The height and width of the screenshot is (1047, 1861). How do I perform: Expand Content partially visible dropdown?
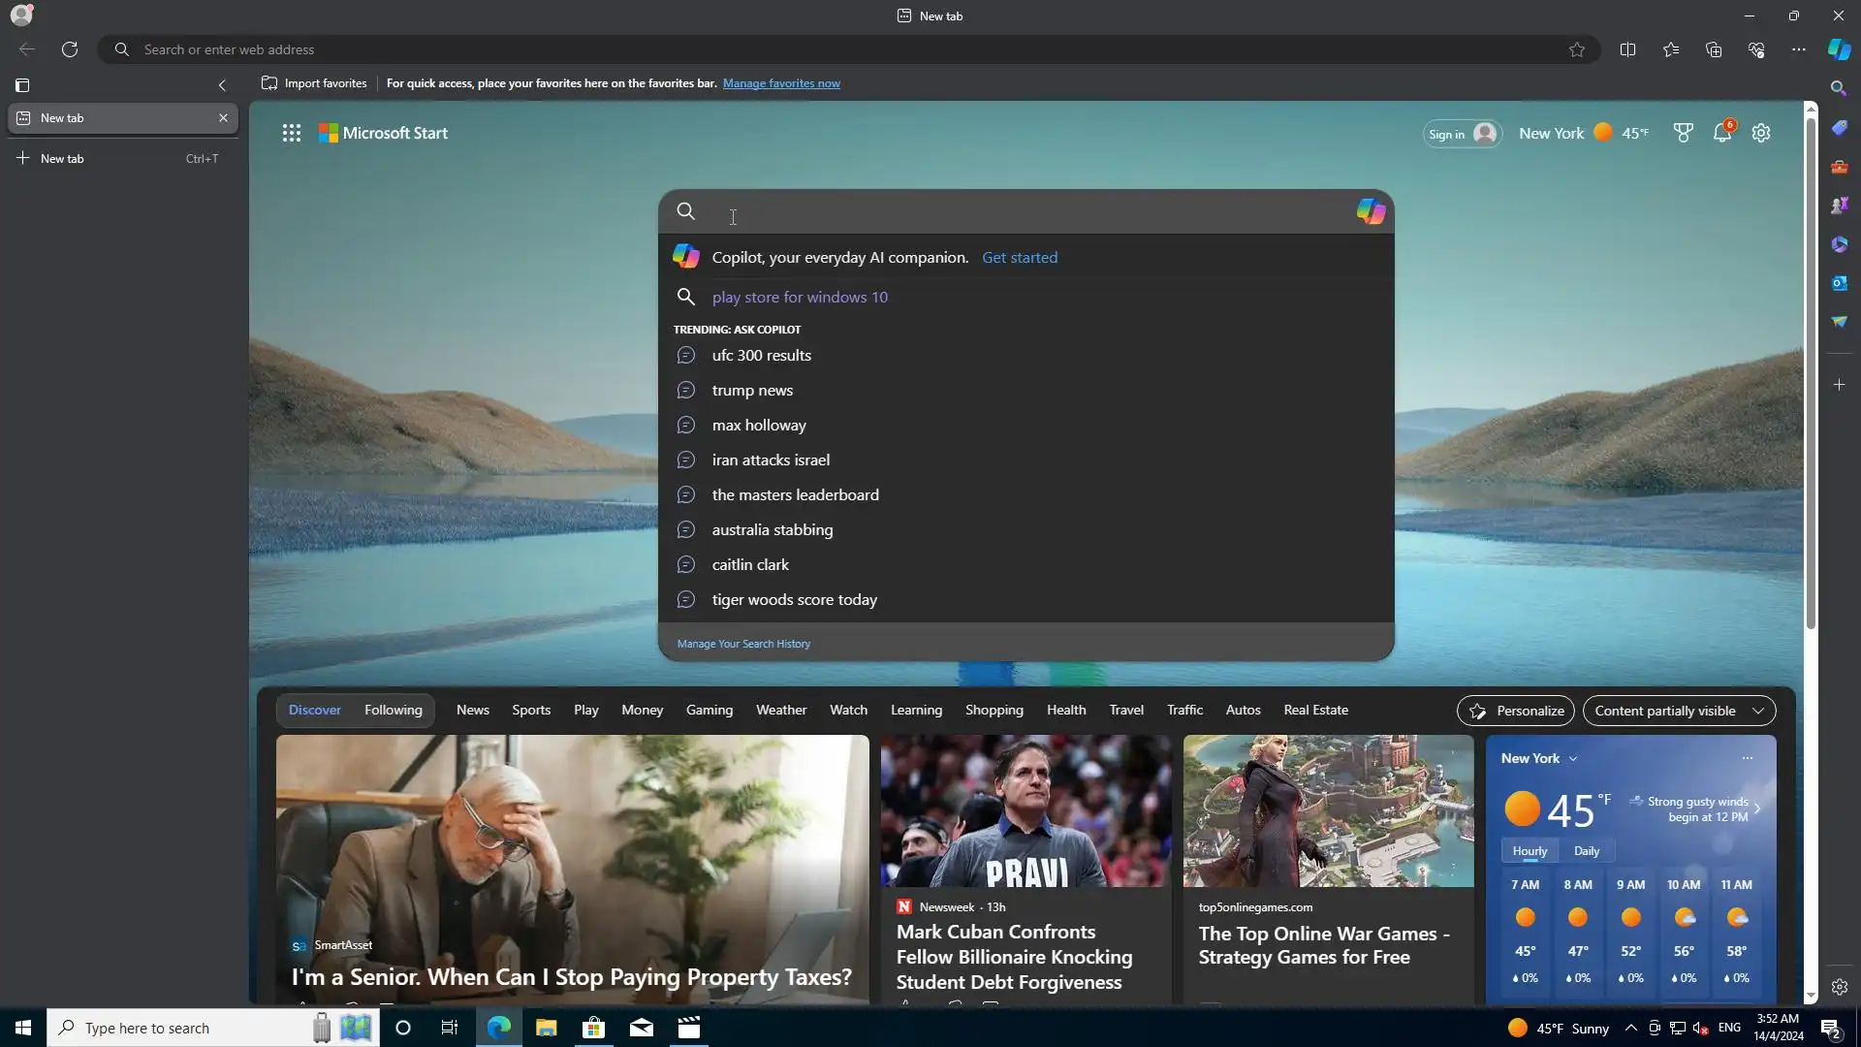coord(1679,711)
